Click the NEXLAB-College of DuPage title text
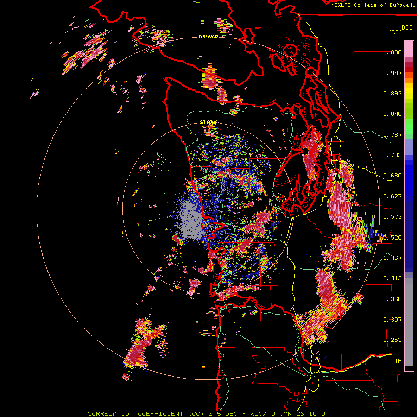Screen dimensions: 417x417 click(370, 5)
